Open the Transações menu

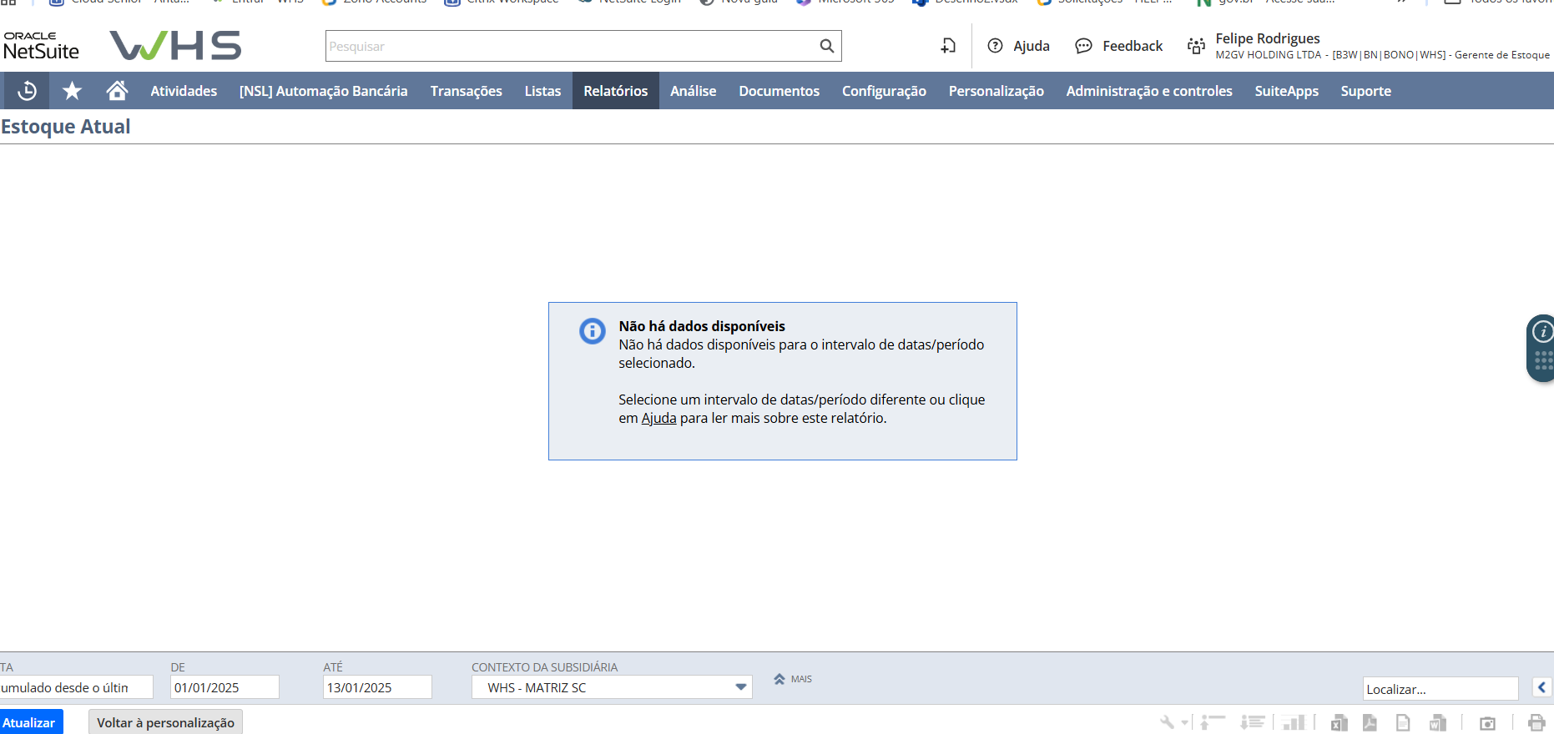pyautogui.click(x=466, y=91)
